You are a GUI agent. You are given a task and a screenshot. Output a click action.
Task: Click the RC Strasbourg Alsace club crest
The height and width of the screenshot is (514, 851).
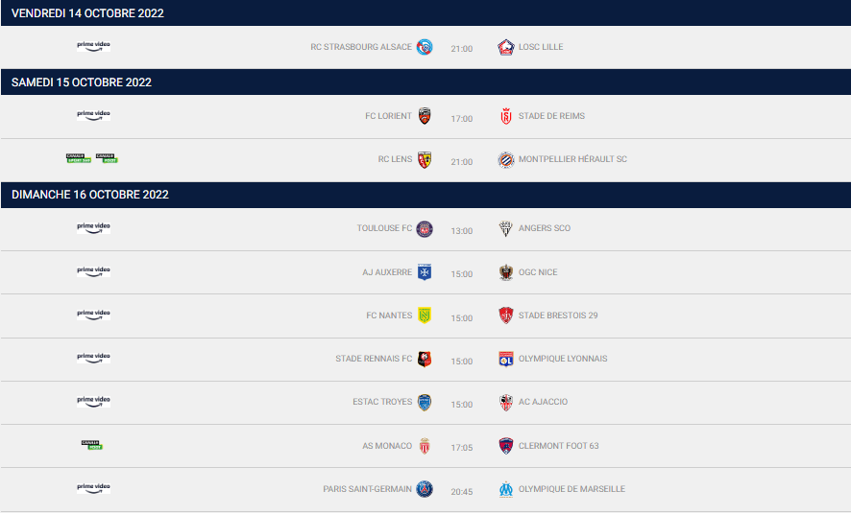(425, 47)
